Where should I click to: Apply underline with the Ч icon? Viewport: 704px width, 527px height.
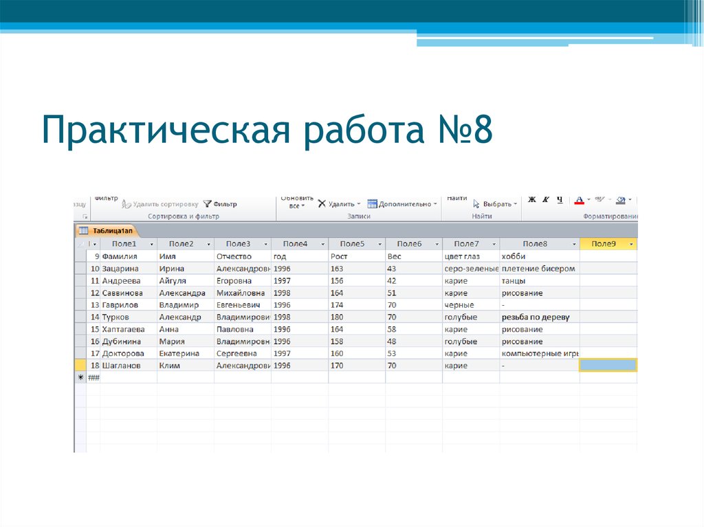560,201
